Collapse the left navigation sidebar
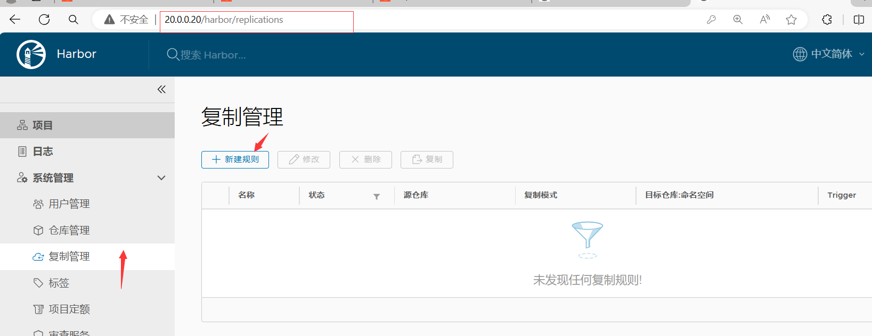The width and height of the screenshot is (872, 336). pyautogui.click(x=161, y=89)
